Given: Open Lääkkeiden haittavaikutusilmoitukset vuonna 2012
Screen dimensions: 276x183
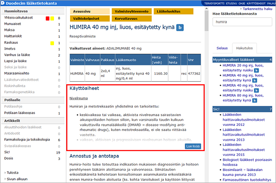Looking at the screenshot, I should (244, 120).
